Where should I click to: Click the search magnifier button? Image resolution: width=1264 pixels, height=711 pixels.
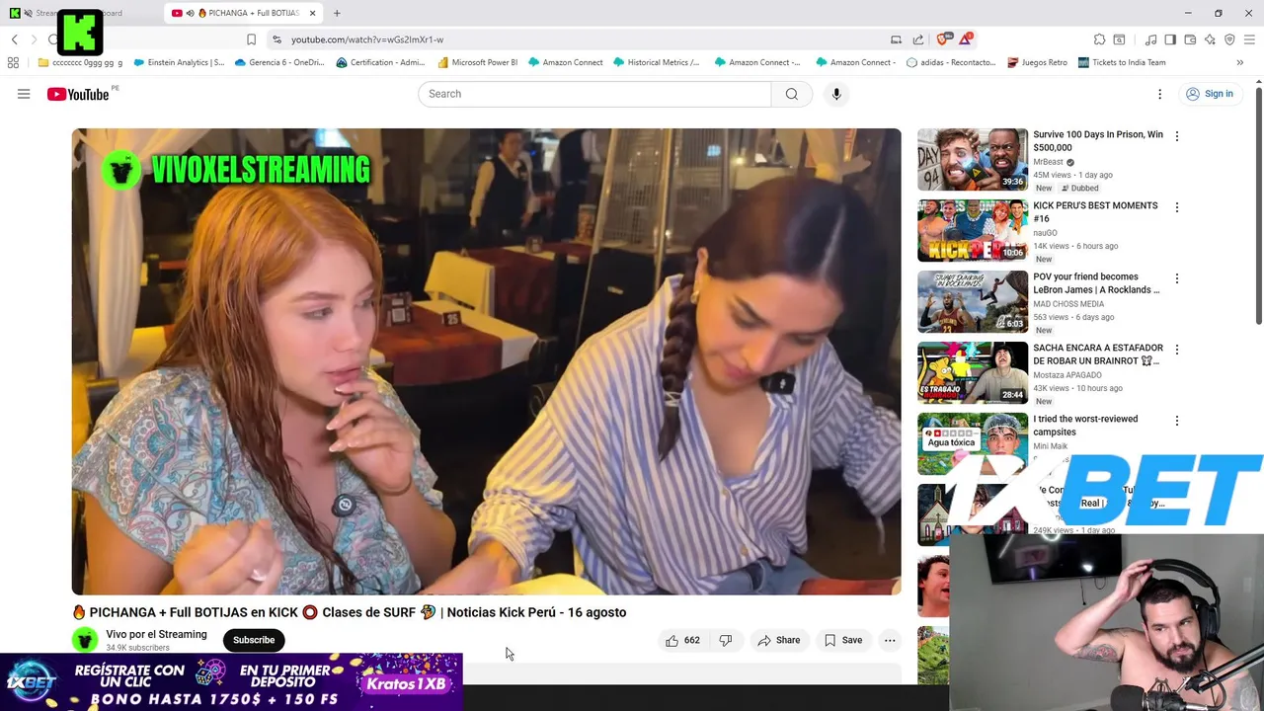tap(792, 94)
